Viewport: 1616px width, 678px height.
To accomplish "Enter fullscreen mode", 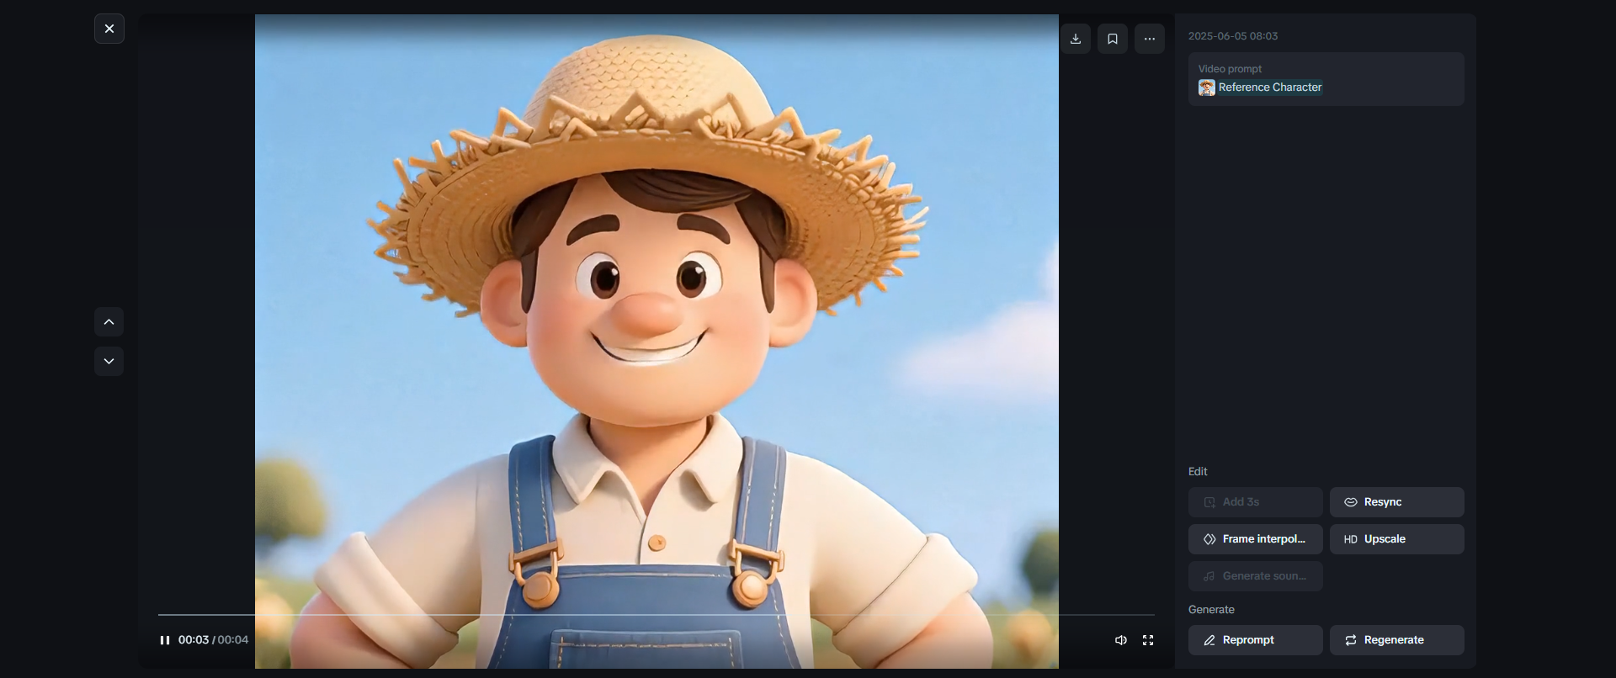I will point(1148,640).
